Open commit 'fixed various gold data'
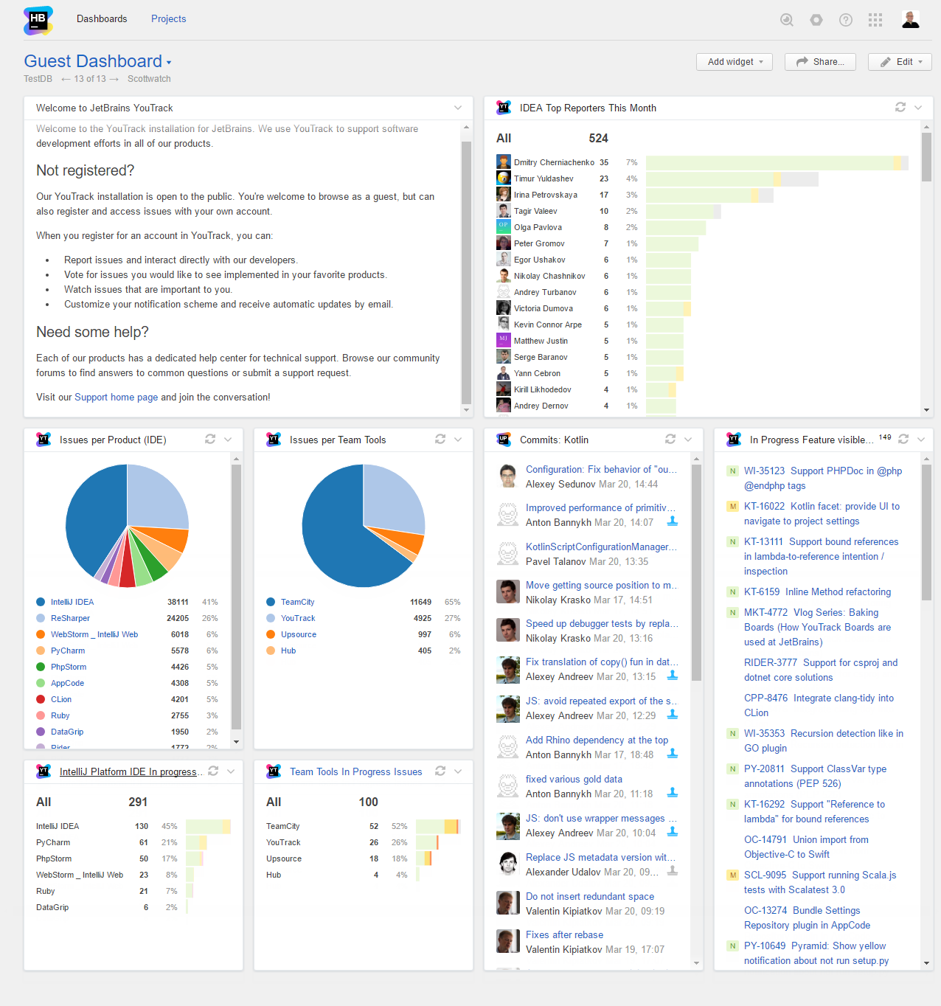 point(574,779)
